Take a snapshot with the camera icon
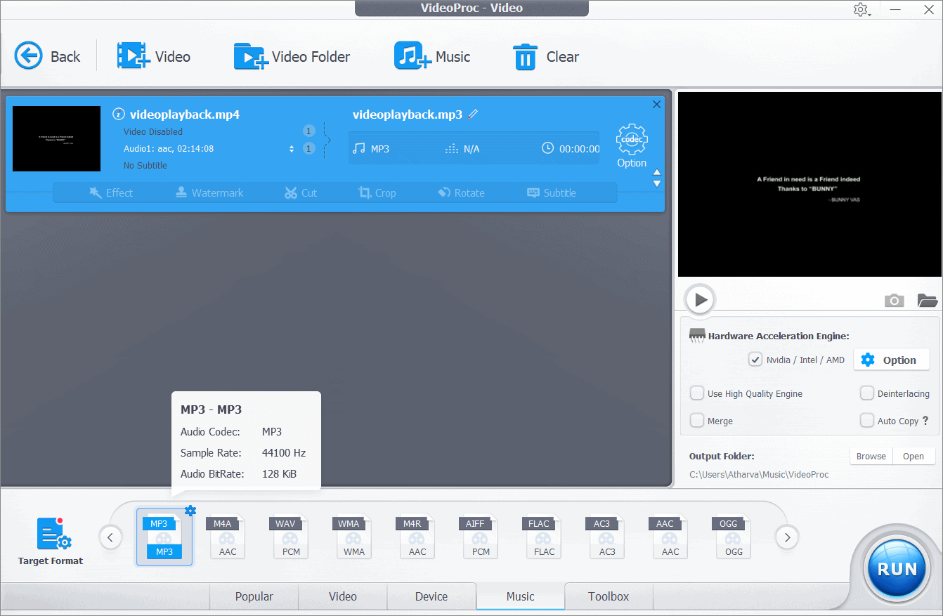This screenshot has height=616, width=943. (x=894, y=301)
